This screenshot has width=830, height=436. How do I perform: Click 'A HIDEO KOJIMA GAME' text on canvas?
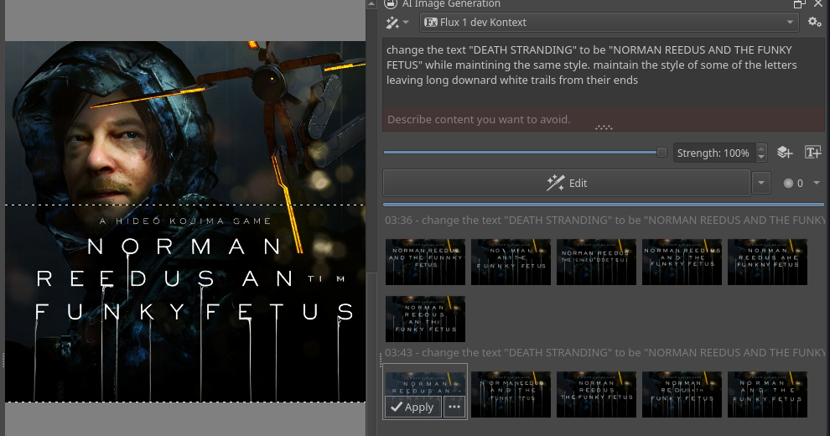[185, 221]
